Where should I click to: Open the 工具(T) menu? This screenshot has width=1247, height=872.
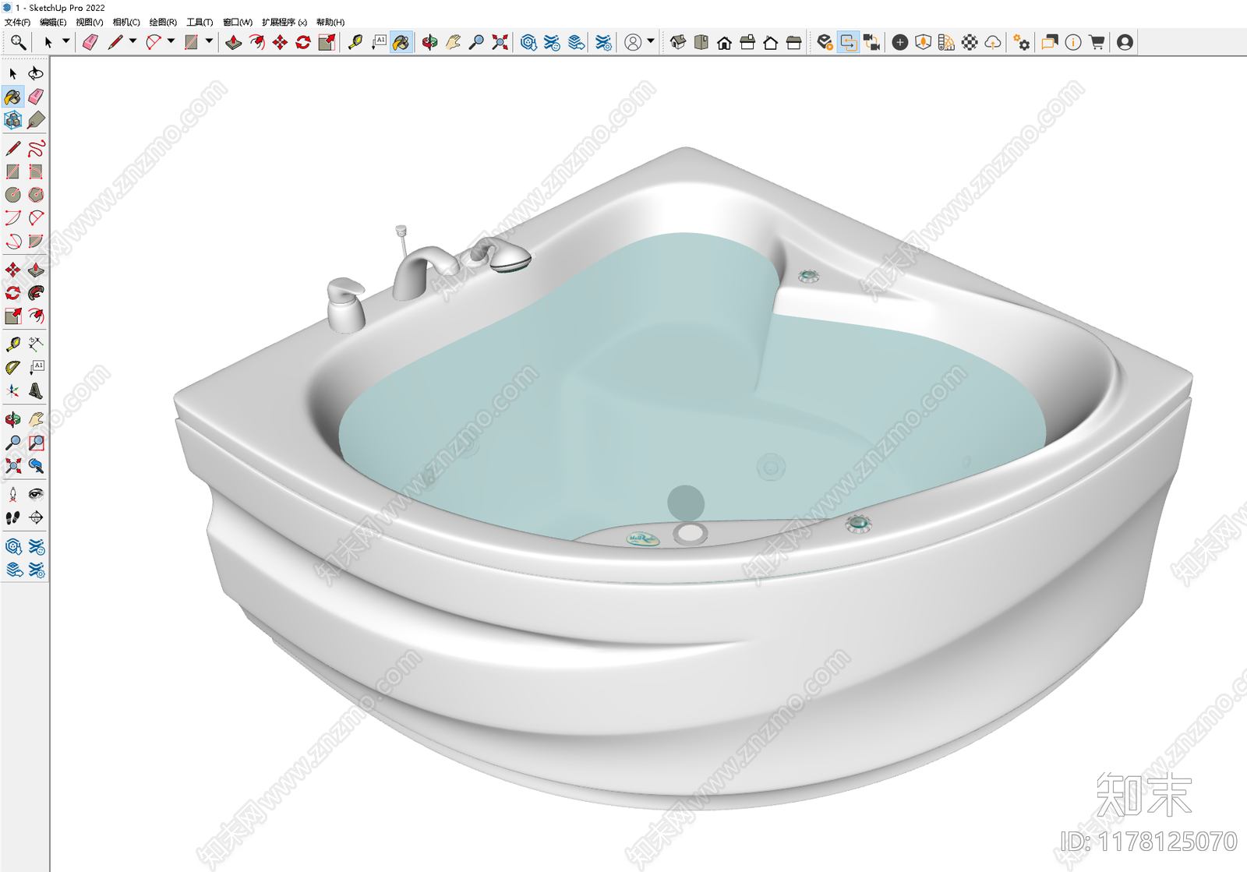(x=200, y=22)
